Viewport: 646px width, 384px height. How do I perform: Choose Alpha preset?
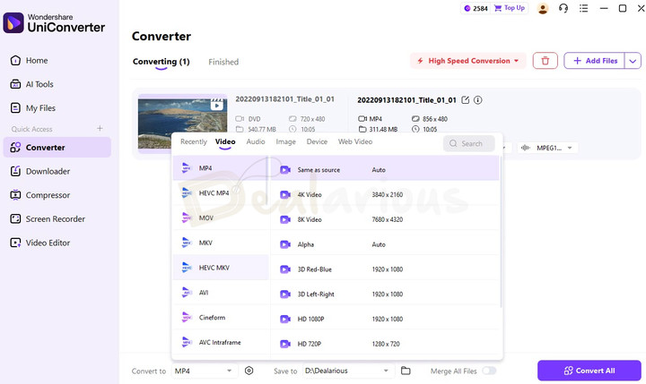pos(385,244)
